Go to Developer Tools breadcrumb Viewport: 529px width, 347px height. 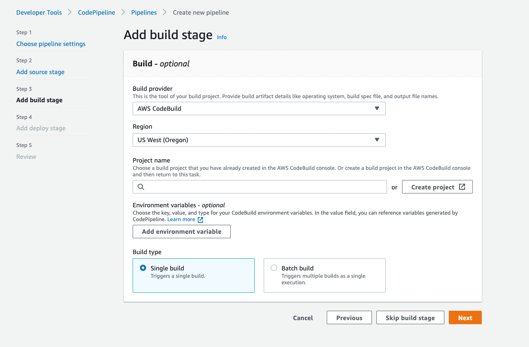point(39,13)
